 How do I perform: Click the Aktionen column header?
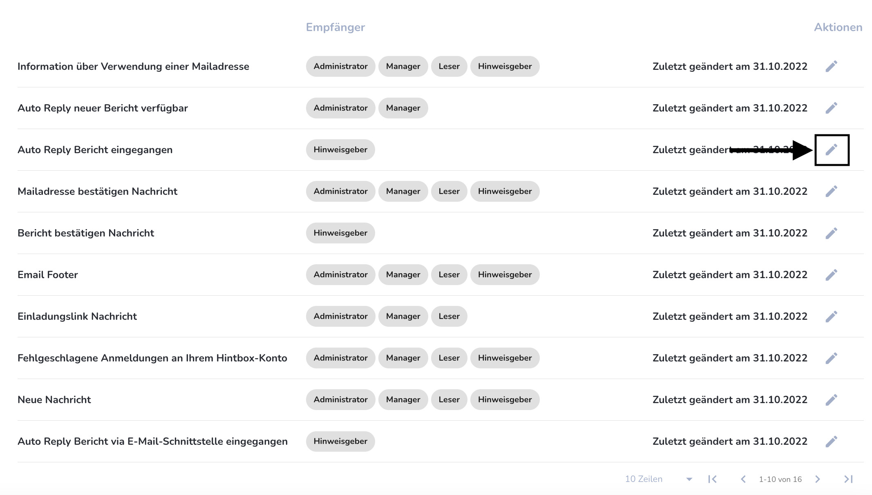838,27
